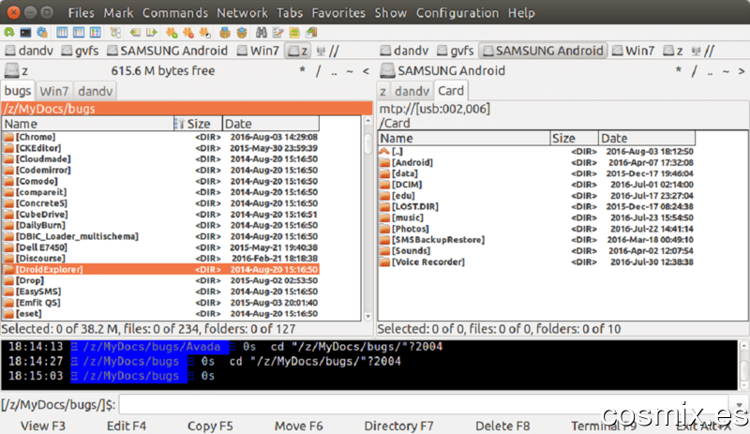Click the Refresh toolbar icon

click(9, 33)
